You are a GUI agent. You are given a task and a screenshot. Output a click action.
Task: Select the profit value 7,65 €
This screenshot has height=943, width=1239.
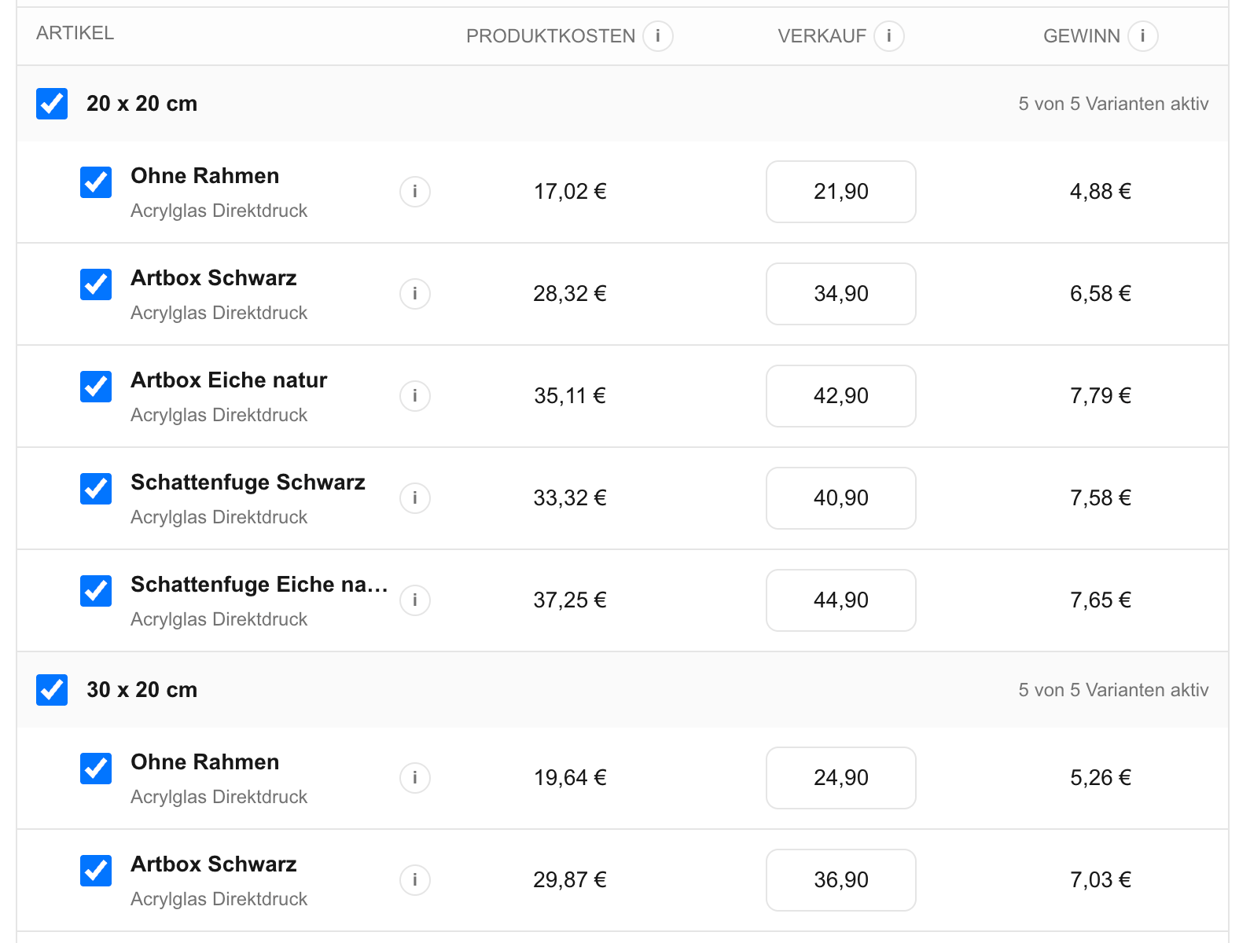[1101, 600]
